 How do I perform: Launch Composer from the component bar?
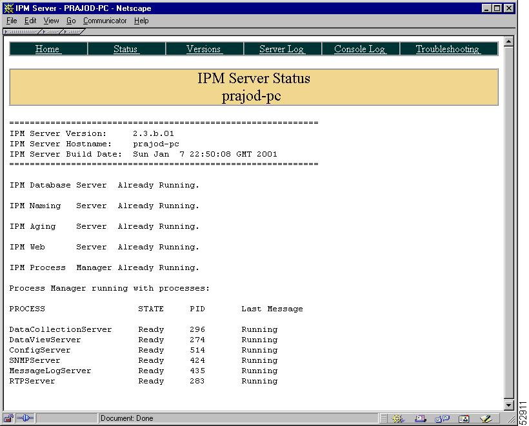[486, 418]
